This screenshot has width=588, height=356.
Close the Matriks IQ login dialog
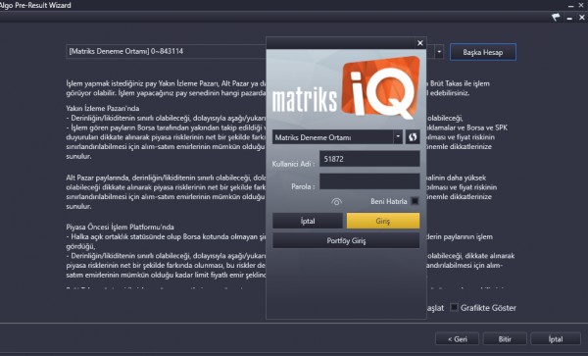[x=420, y=43]
